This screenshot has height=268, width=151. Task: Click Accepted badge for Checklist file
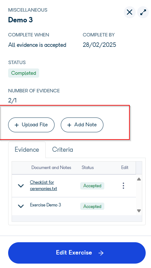tap(92, 186)
